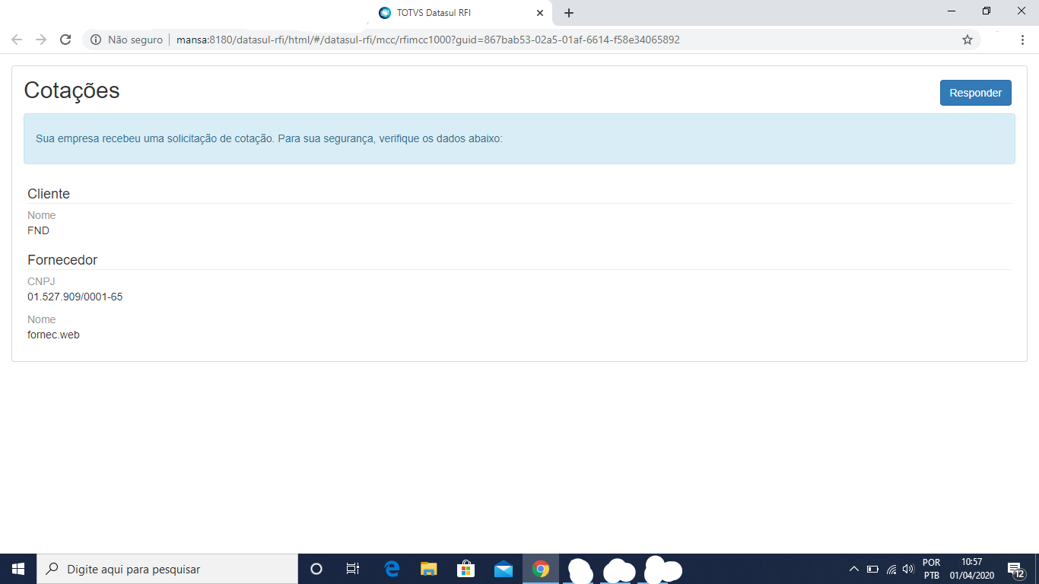Show hidden system tray icons

tap(854, 569)
